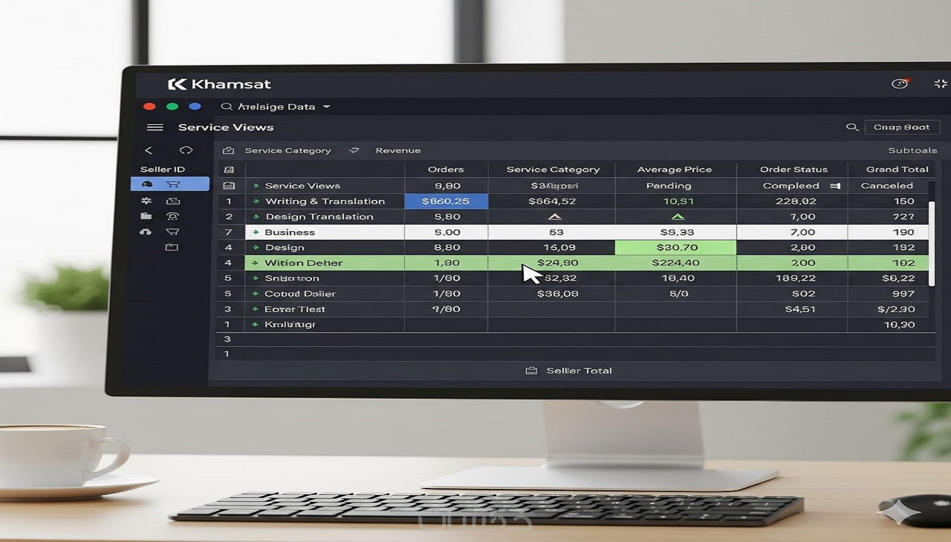Screen dimensions: 951x542
Task: Click the search icon next to Cnup Boot
Action: 852,127
